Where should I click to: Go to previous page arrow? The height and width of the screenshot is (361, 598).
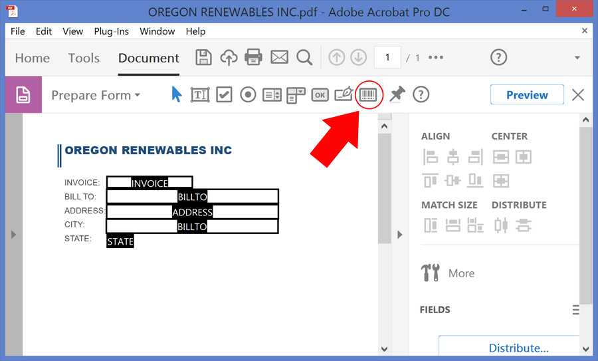pyautogui.click(x=336, y=58)
